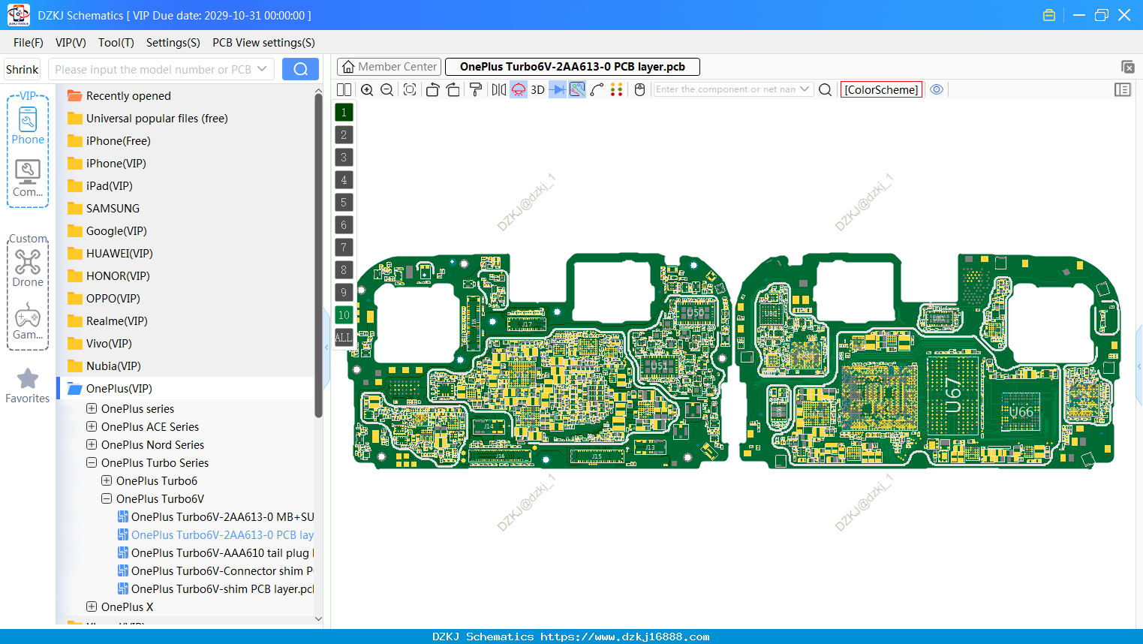This screenshot has width=1143, height=644.
Task: Open Member Center tab
Action: pos(389,67)
